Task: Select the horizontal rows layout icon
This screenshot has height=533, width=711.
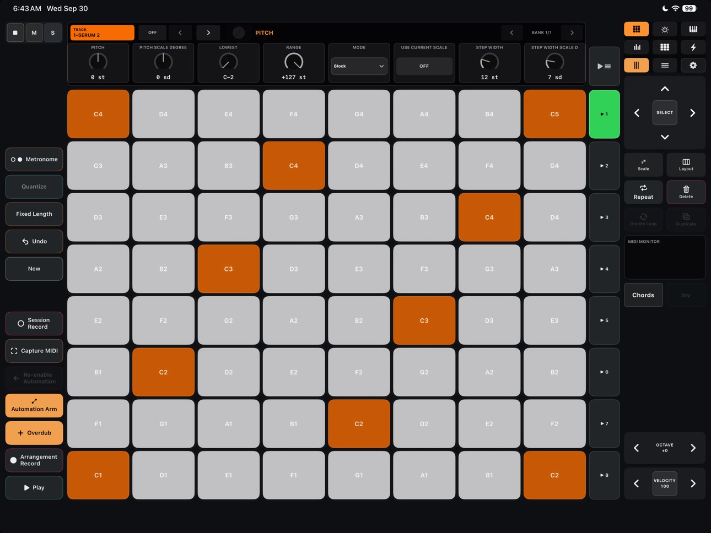Action: click(x=665, y=66)
